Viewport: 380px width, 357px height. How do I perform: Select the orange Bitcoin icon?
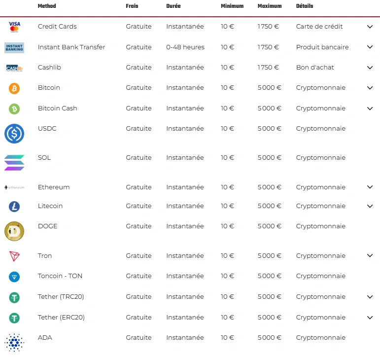pyautogui.click(x=14, y=88)
